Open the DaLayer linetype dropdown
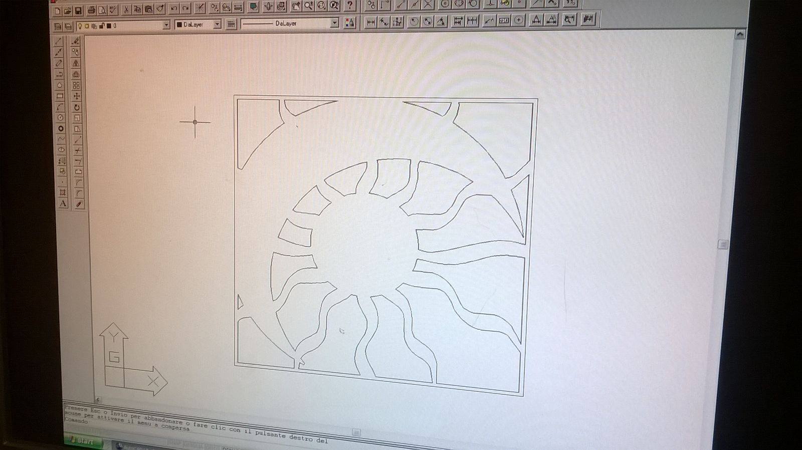 (334, 23)
